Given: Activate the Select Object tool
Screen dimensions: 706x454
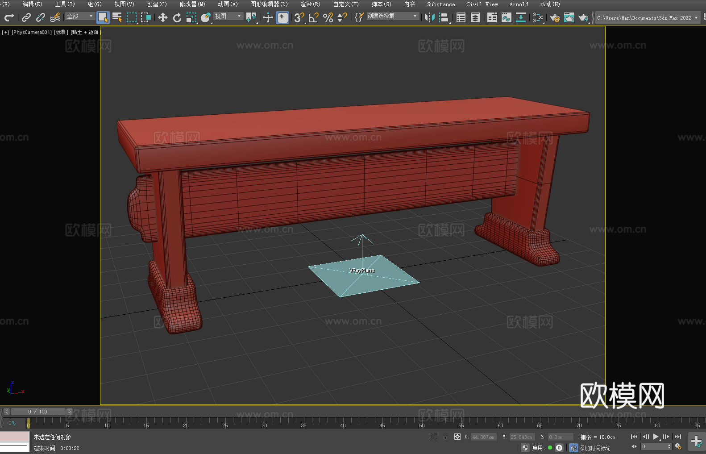Looking at the screenshot, I should coord(103,17).
